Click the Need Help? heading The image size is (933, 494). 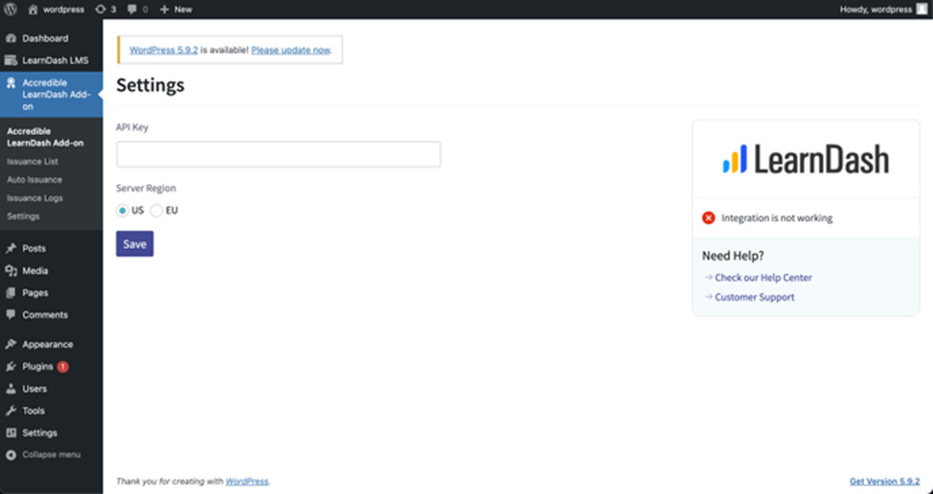click(x=733, y=256)
